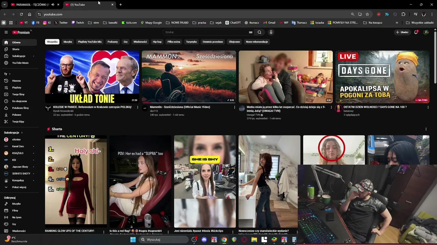Open the Japczan Shoty subscription
The width and height of the screenshot is (437, 245).
19,167
